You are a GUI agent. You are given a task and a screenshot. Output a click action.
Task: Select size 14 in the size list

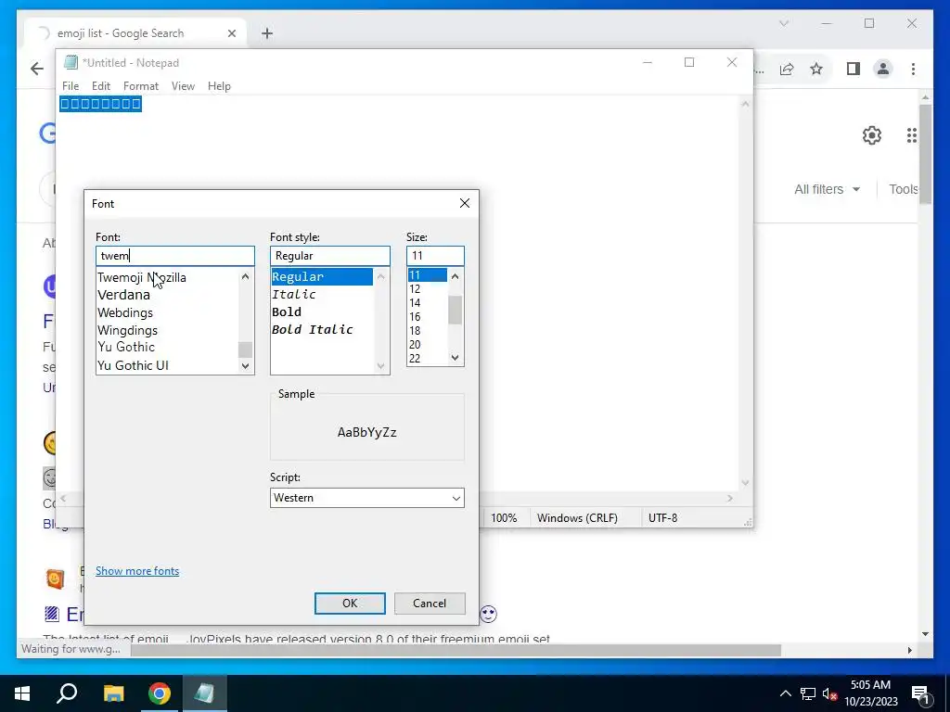(x=415, y=303)
